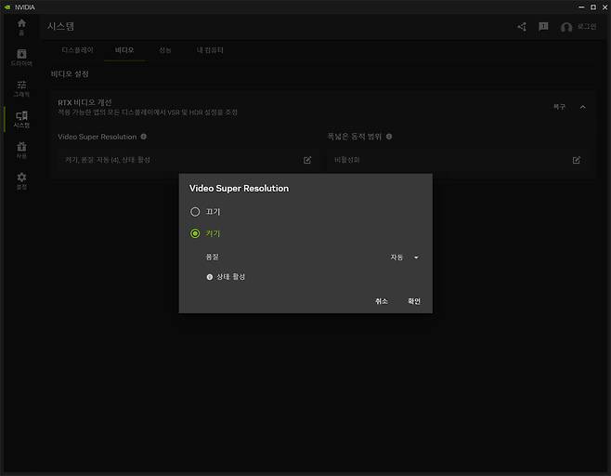
Task: Switch to the 디스플레이 tab
Action: (x=77, y=49)
